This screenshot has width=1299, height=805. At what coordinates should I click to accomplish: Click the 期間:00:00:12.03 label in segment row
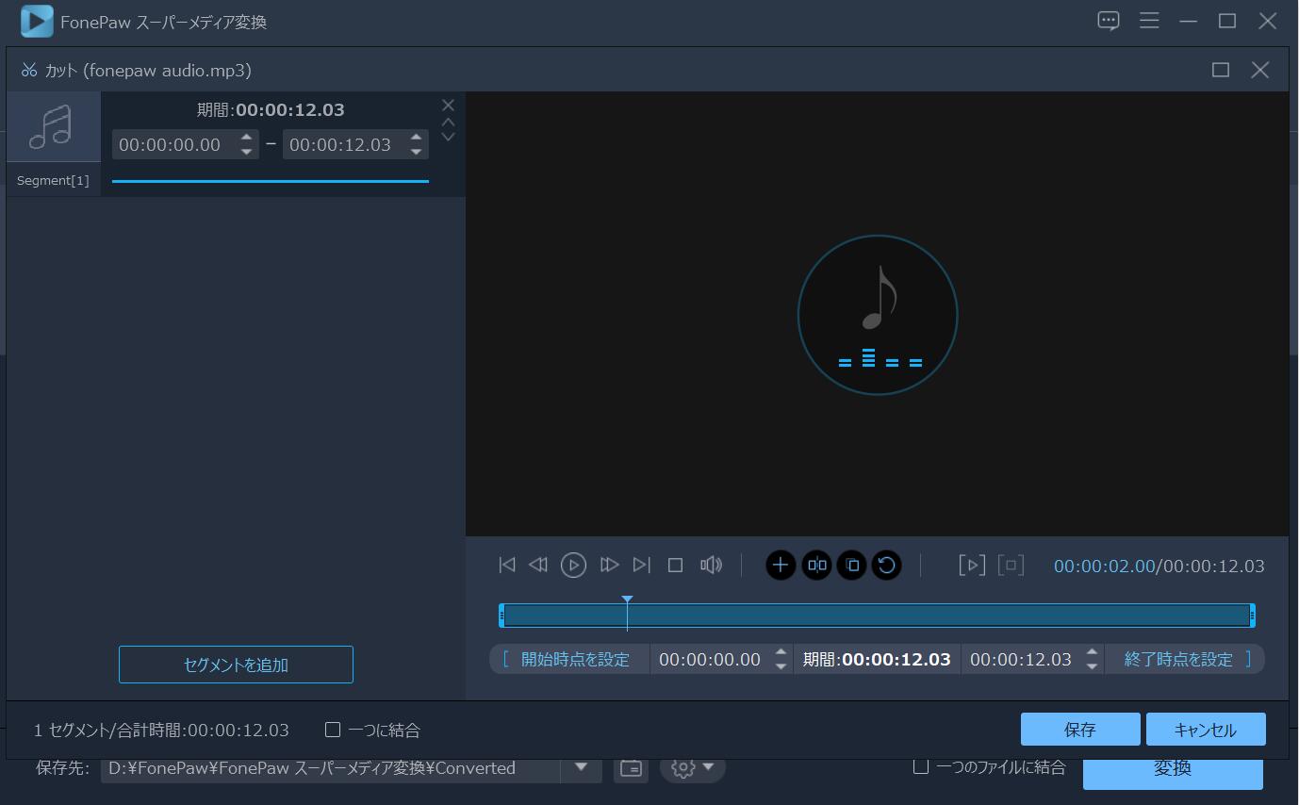point(271,109)
